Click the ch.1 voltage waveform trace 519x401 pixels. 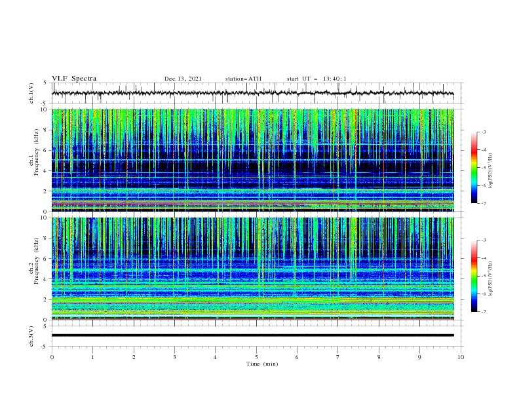tap(252, 93)
